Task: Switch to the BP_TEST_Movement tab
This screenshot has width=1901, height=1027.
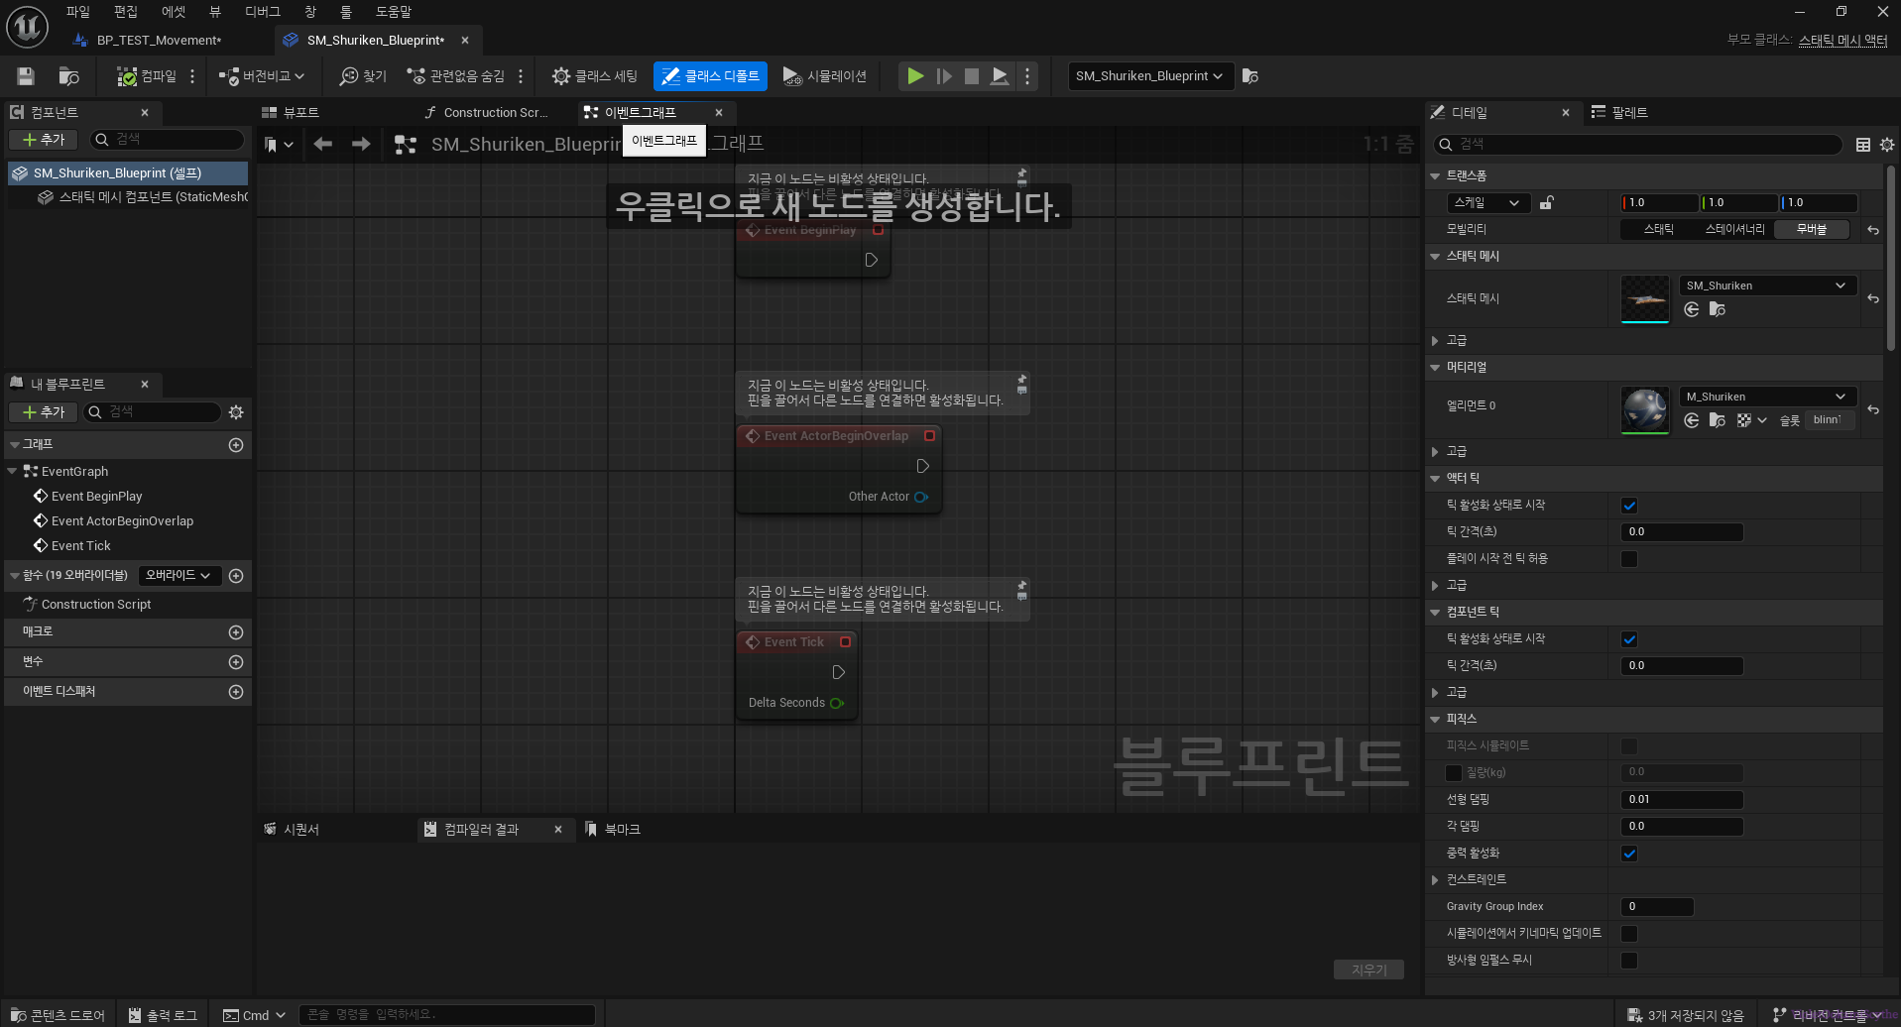Action: pos(159,41)
